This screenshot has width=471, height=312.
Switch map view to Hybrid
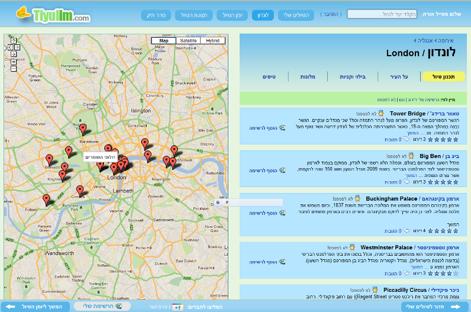click(x=212, y=41)
